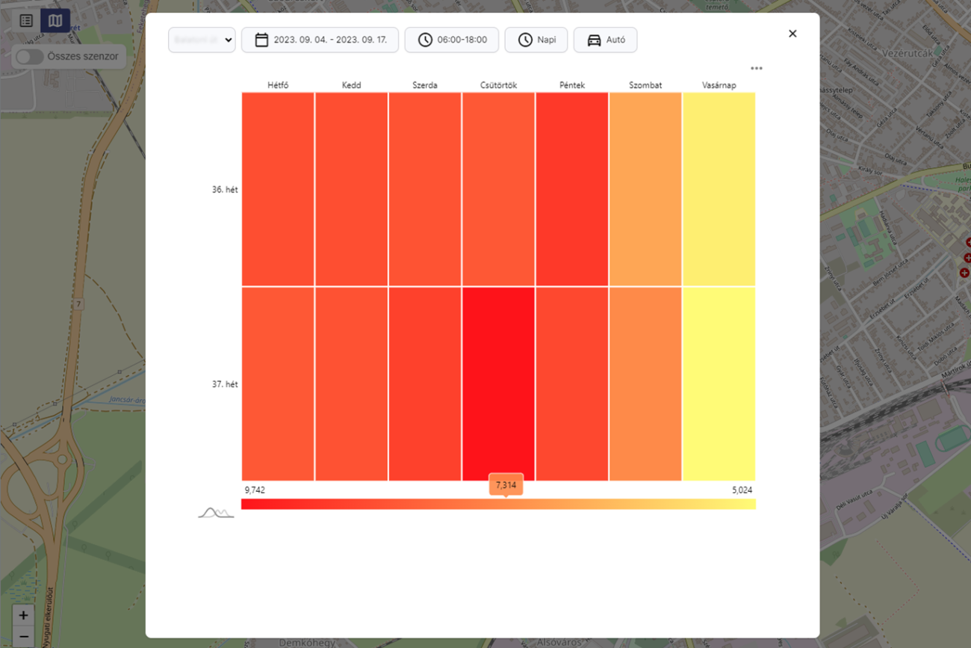Close the heatmap dialog
The height and width of the screenshot is (648, 971).
[792, 34]
